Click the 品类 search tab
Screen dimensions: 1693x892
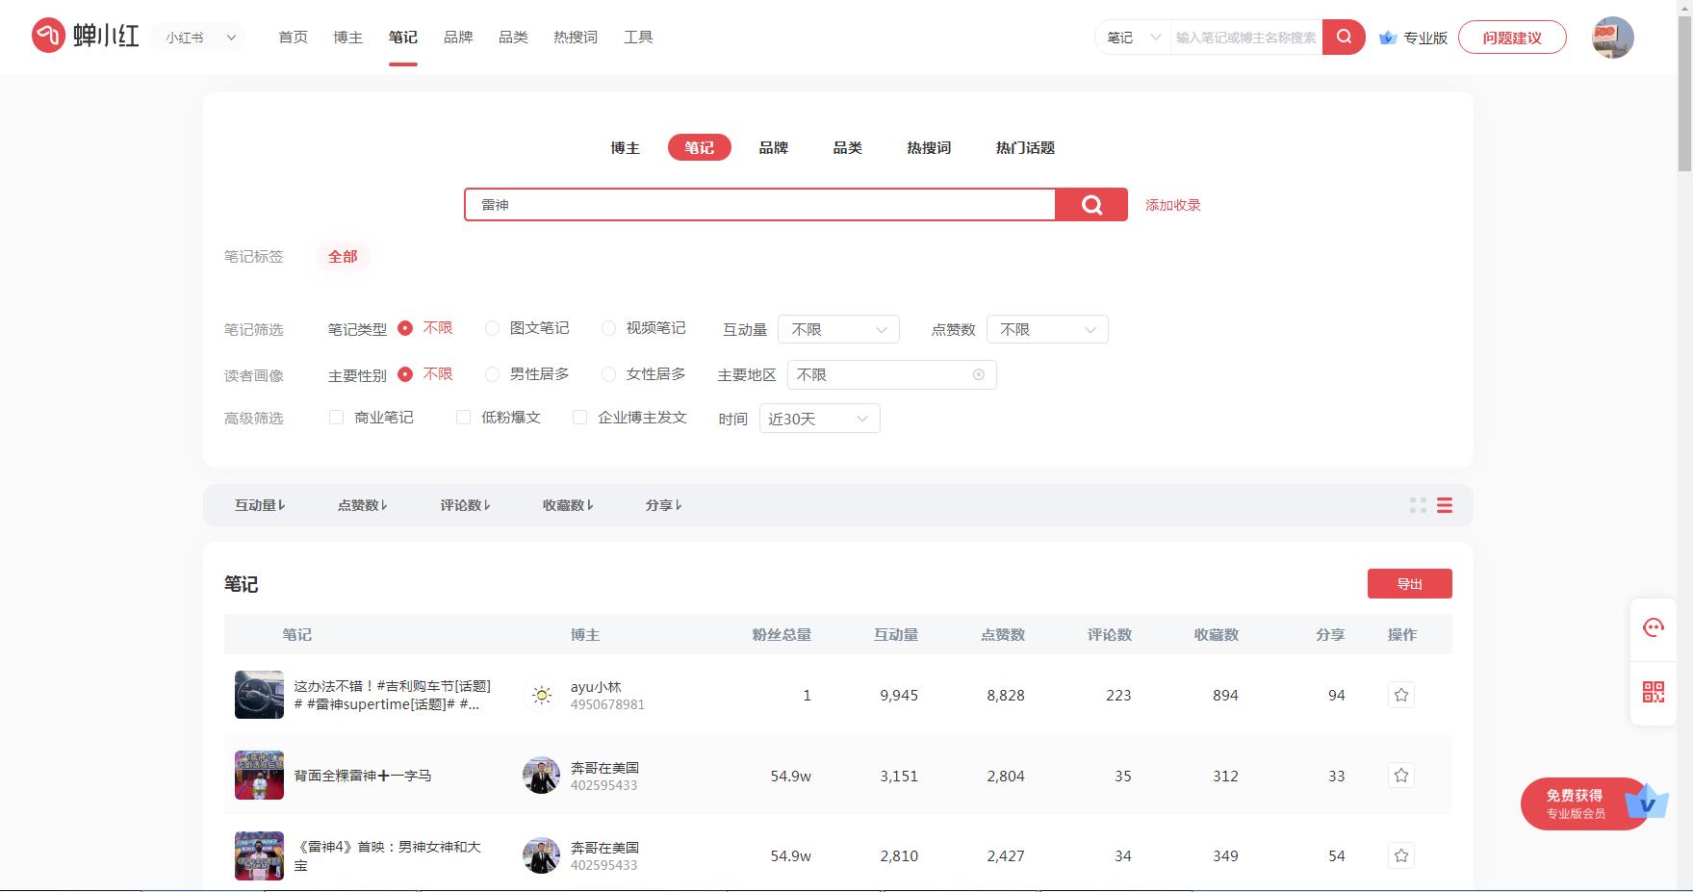tap(847, 147)
